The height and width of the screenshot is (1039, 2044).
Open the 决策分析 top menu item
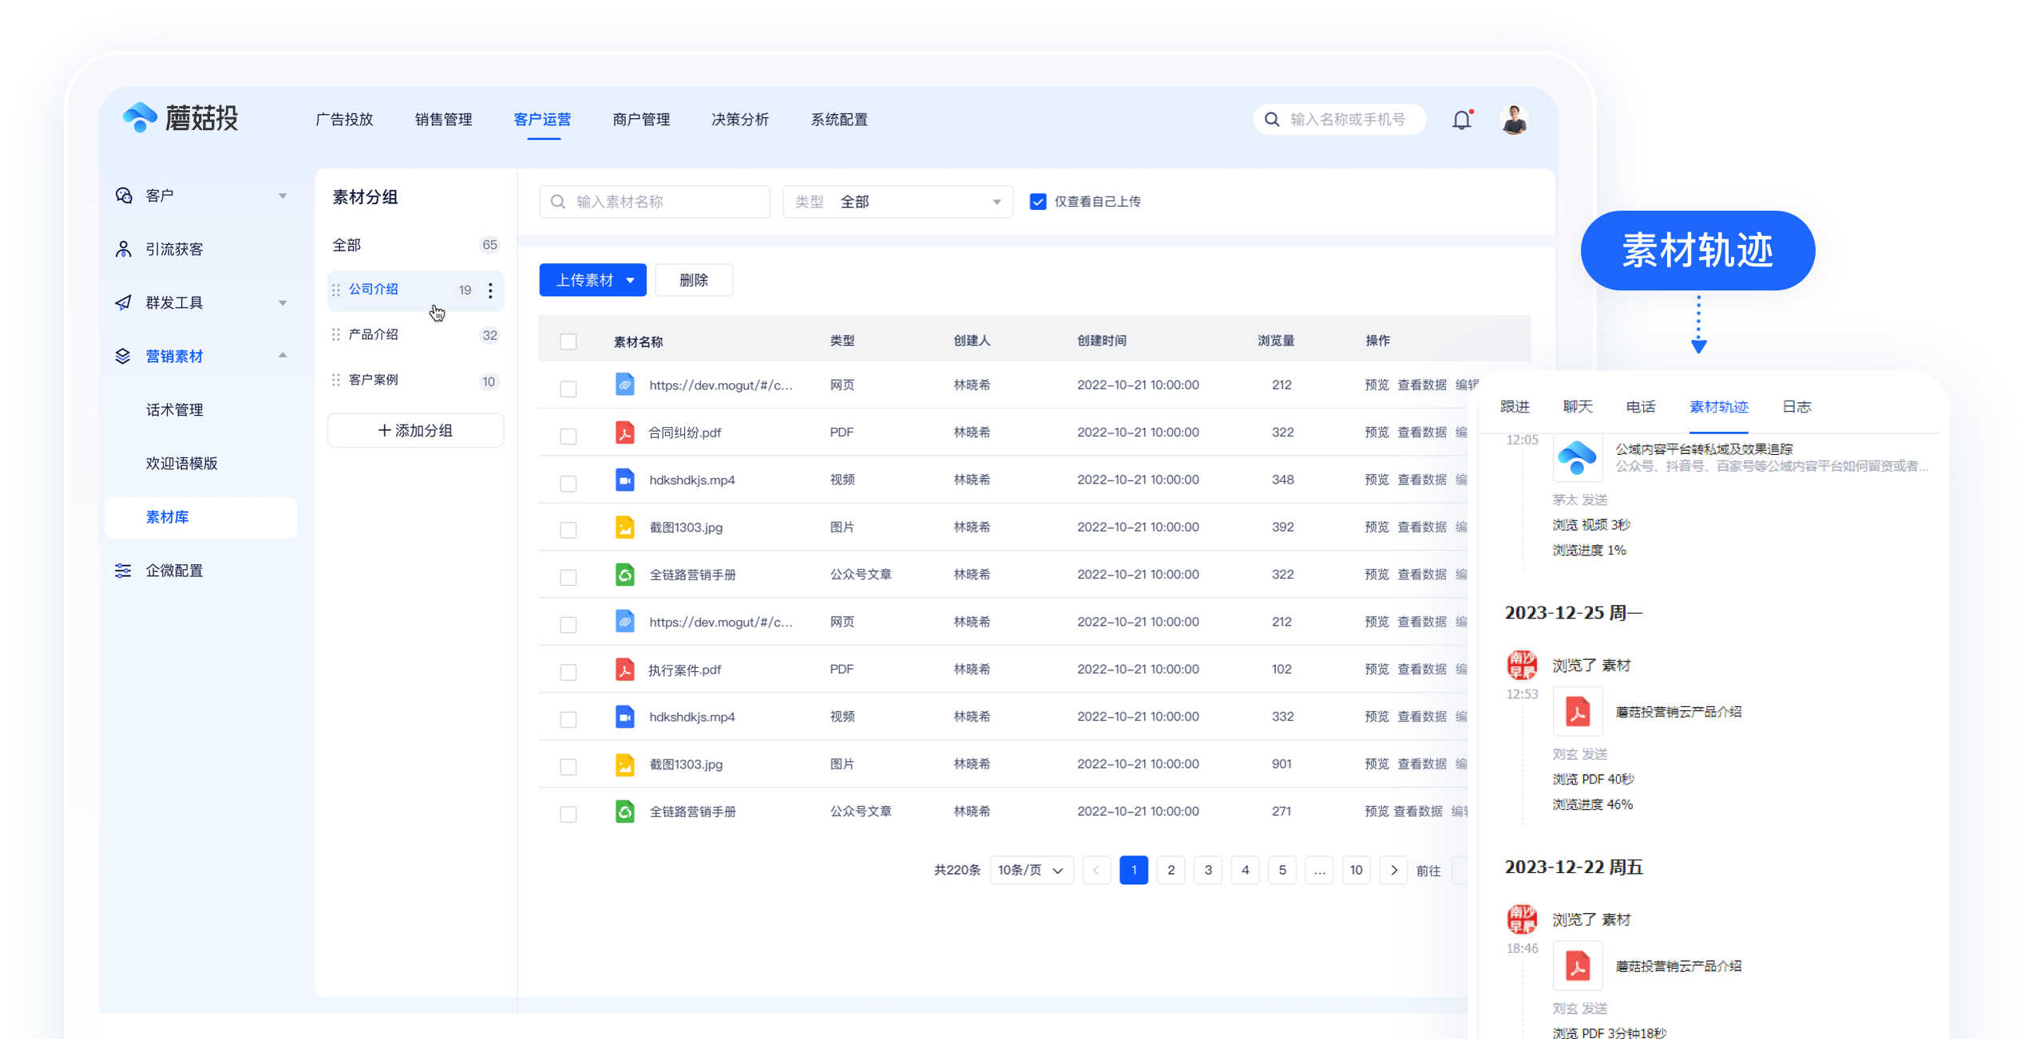click(x=739, y=120)
